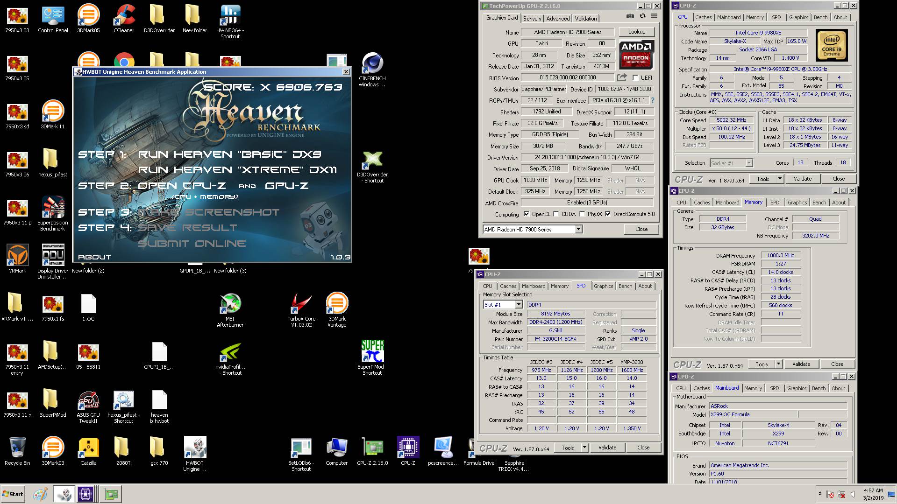Switch to the Sensors tab in GPU-Z
This screenshot has height=504, width=897.
[532, 18]
